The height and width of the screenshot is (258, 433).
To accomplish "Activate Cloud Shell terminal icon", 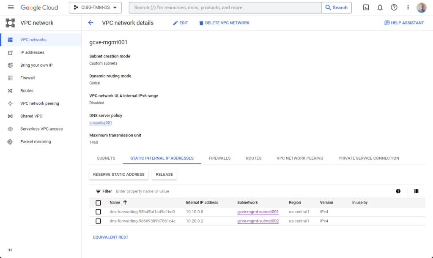I will (366, 8).
